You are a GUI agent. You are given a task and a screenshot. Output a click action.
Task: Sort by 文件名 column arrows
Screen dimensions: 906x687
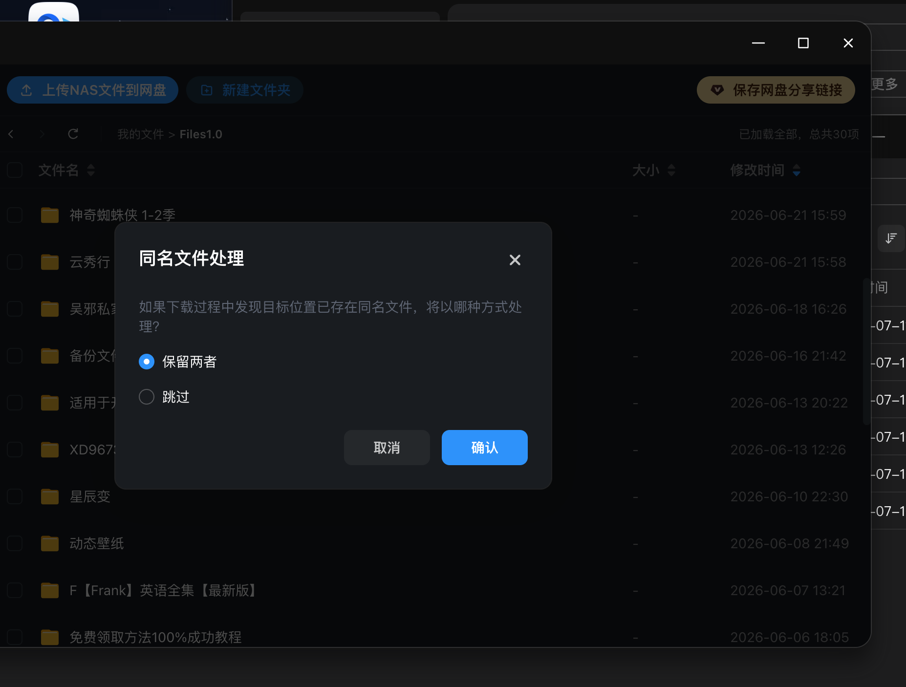[91, 170]
